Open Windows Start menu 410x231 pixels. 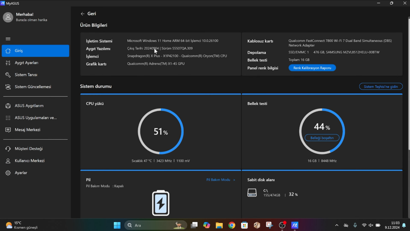coord(117,225)
